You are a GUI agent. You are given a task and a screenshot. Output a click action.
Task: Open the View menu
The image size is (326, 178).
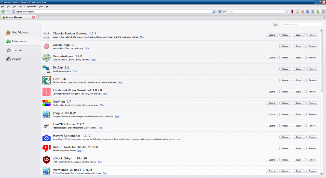[14, 6]
